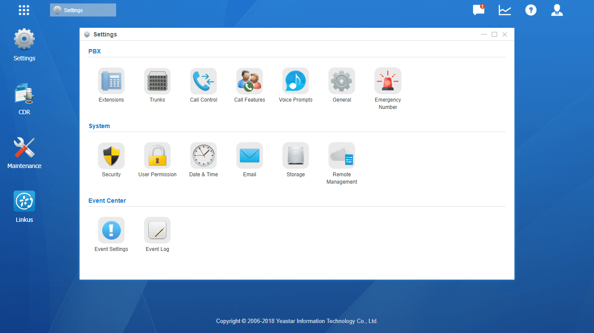The image size is (594, 333).
Task: Open the notifications message panel
Action: coord(478,10)
